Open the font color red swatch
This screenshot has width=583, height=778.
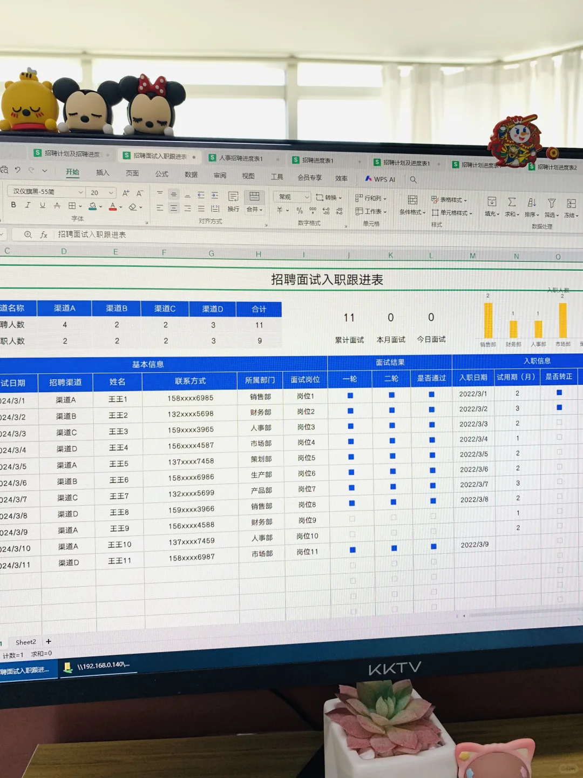(x=112, y=207)
